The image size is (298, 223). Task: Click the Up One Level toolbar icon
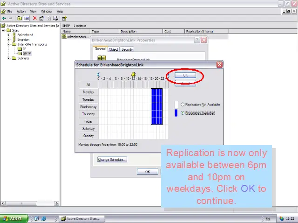pyautogui.click(x=20, y=19)
